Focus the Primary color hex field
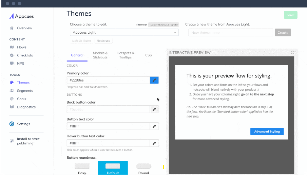The image size is (308, 176). coord(108,80)
